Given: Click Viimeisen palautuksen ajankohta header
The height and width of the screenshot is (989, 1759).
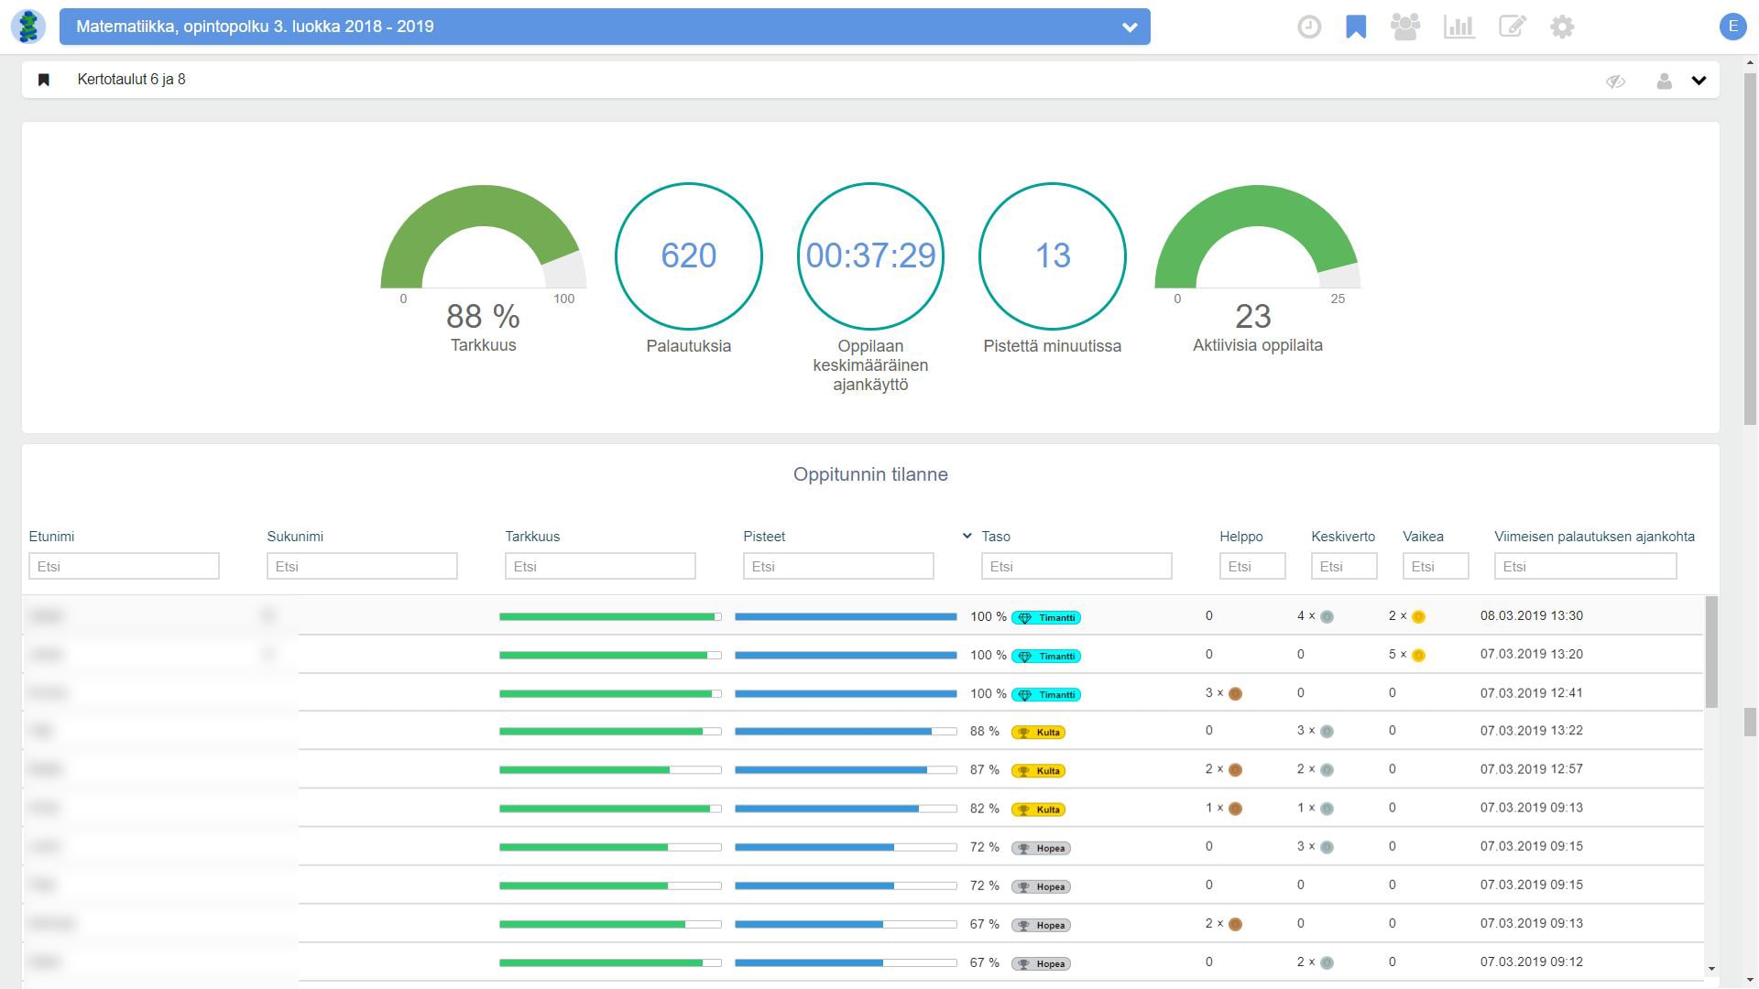Looking at the screenshot, I should tap(1594, 537).
